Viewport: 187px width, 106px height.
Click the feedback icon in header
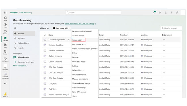point(177,12)
